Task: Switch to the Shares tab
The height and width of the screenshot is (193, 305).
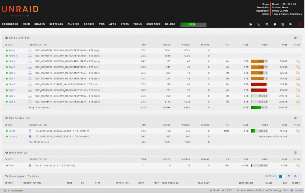Action: click(40, 24)
